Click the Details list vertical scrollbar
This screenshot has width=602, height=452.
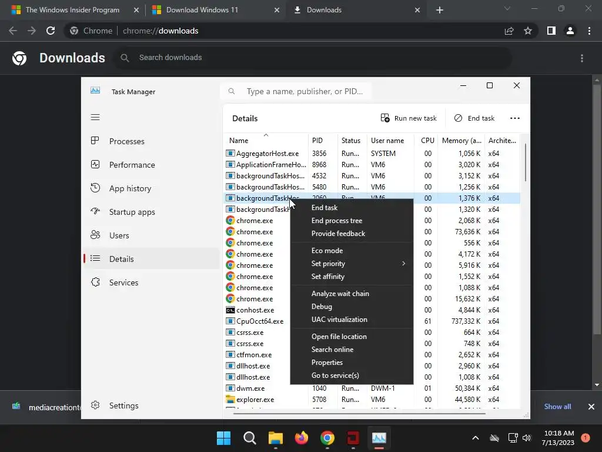pos(525,161)
